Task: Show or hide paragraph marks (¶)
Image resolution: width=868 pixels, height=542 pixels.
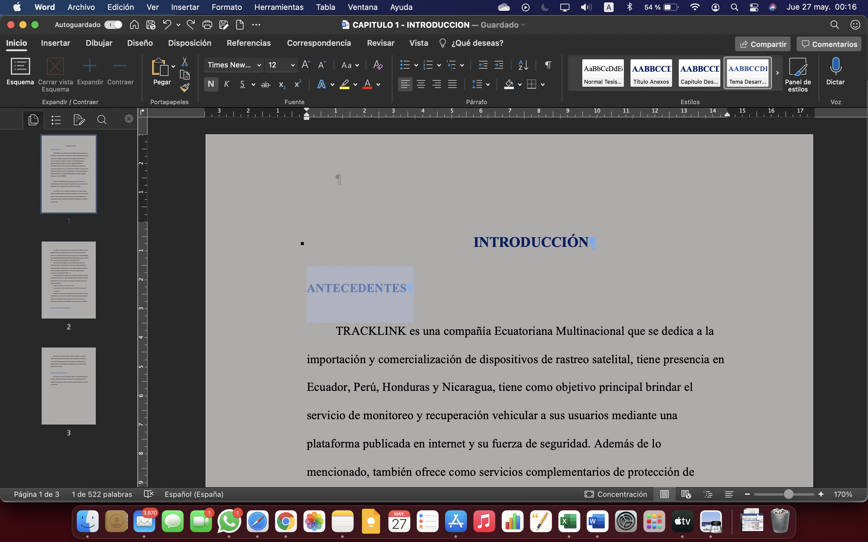Action: [548, 65]
